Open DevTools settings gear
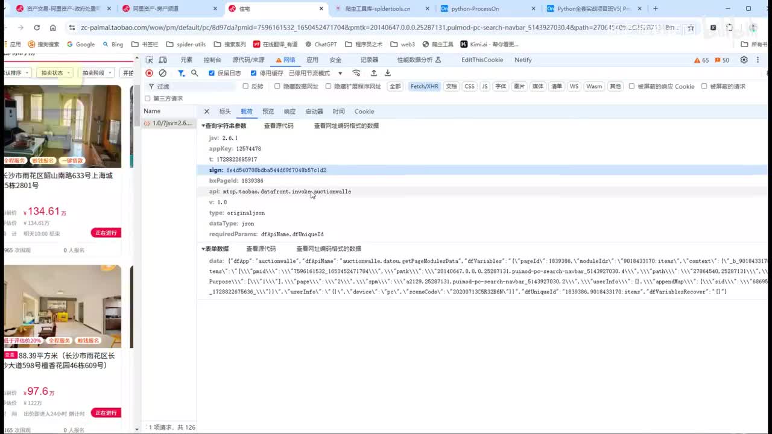This screenshot has height=434, width=772. [x=744, y=60]
